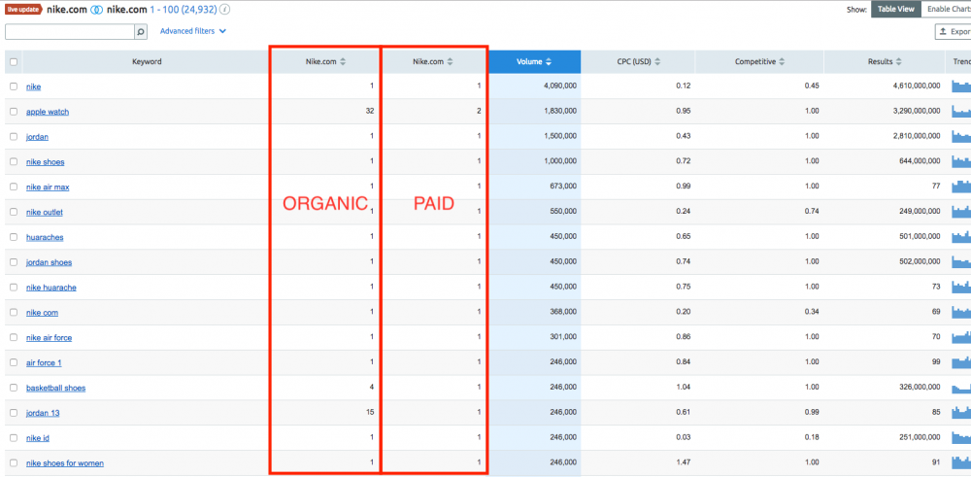Click sort arrows on organic Nike.com column
This screenshot has width=971, height=477.
[x=343, y=62]
